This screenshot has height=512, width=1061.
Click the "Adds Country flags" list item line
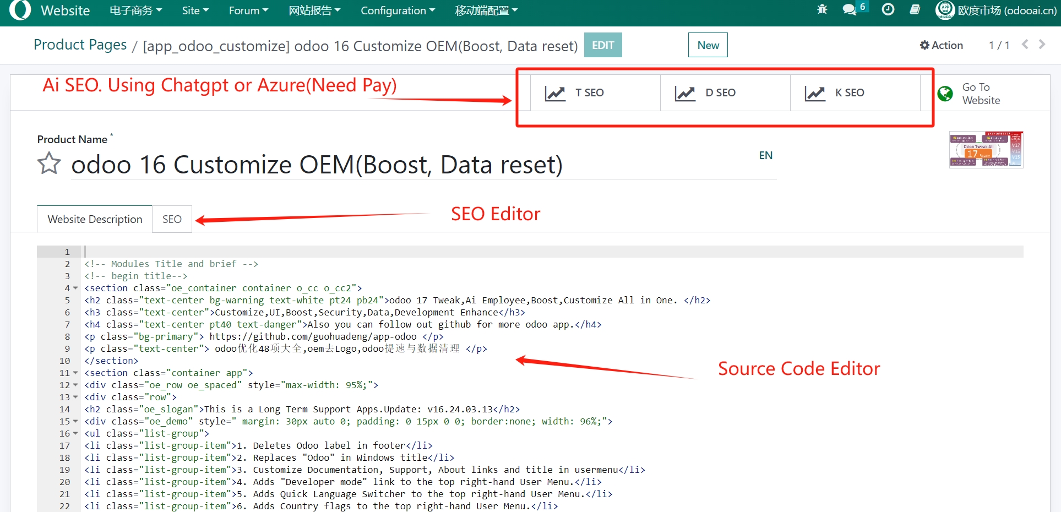click(321, 506)
